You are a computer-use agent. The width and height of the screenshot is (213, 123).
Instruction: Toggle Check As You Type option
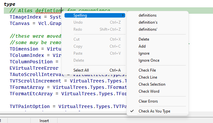155,111
